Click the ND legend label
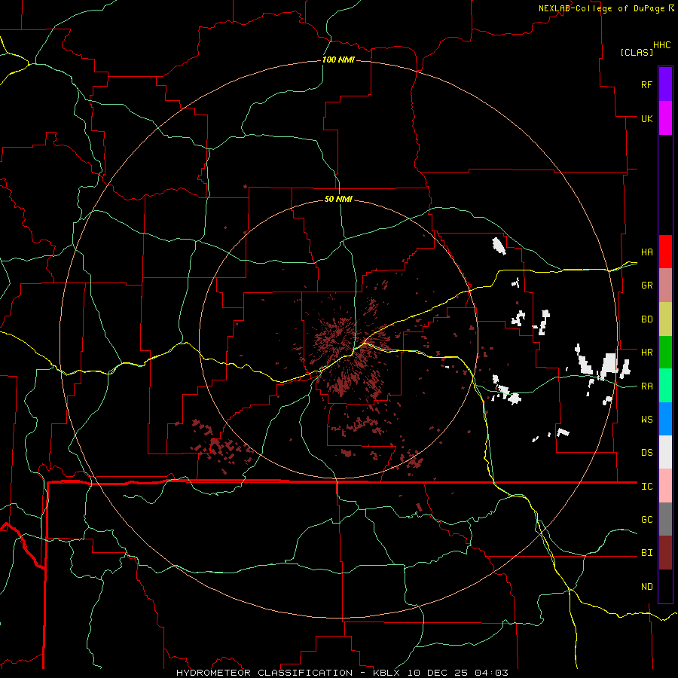The image size is (678, 678). pos(646,587)
